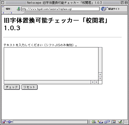Open the 関連サイト related sites dropdown
This screenshot has width=129, height=125.
110,9
